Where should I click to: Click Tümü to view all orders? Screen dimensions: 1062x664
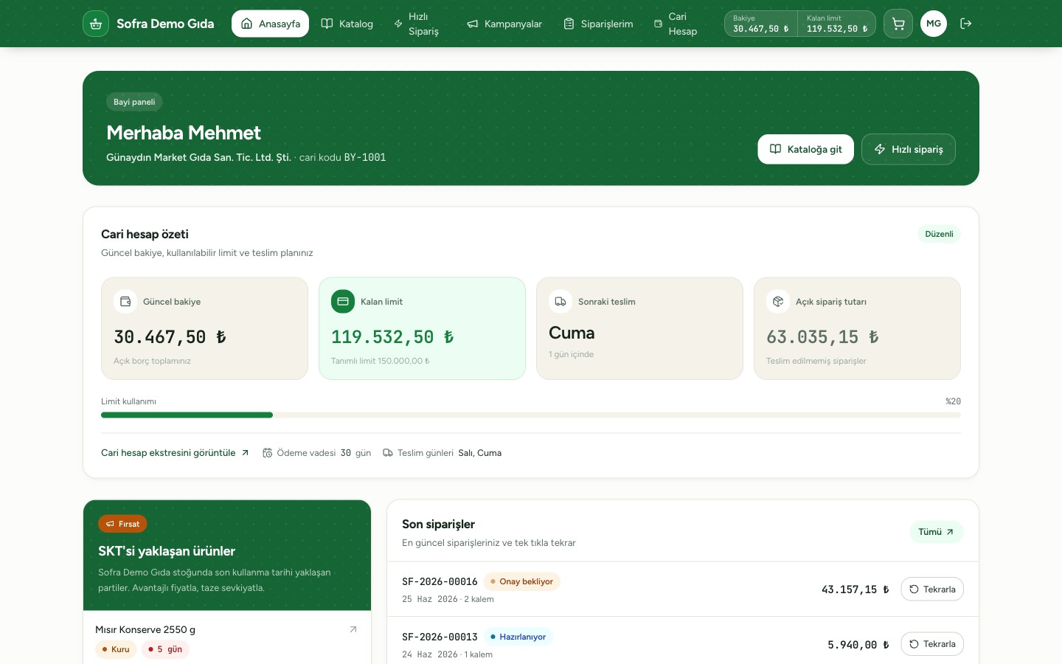(937, 532)
